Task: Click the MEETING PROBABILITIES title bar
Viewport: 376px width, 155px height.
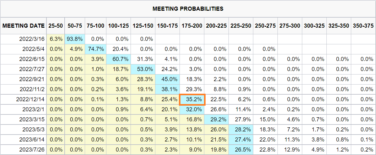Action: 188,9
